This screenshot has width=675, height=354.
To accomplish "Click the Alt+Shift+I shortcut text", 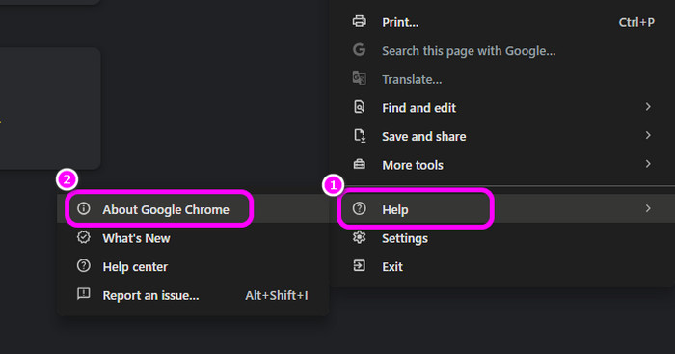I will point(277,295).
